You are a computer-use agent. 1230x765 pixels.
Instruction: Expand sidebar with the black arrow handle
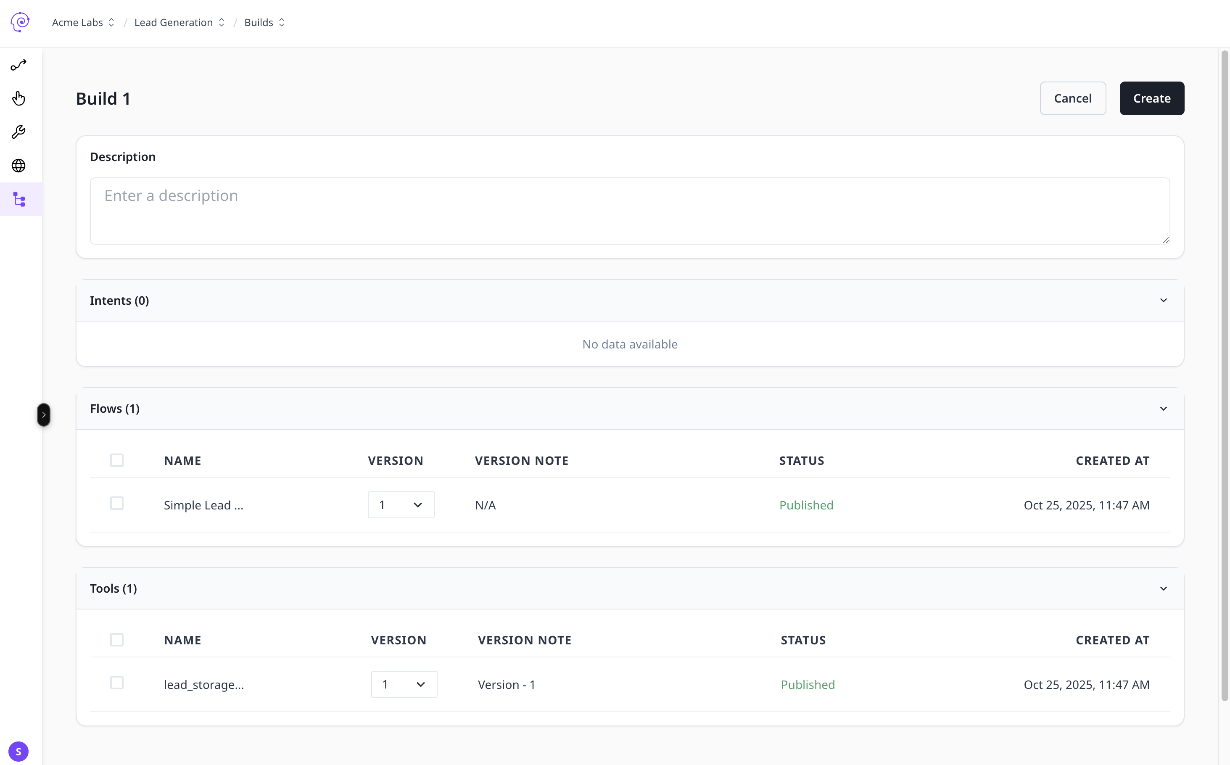point(44,415)
